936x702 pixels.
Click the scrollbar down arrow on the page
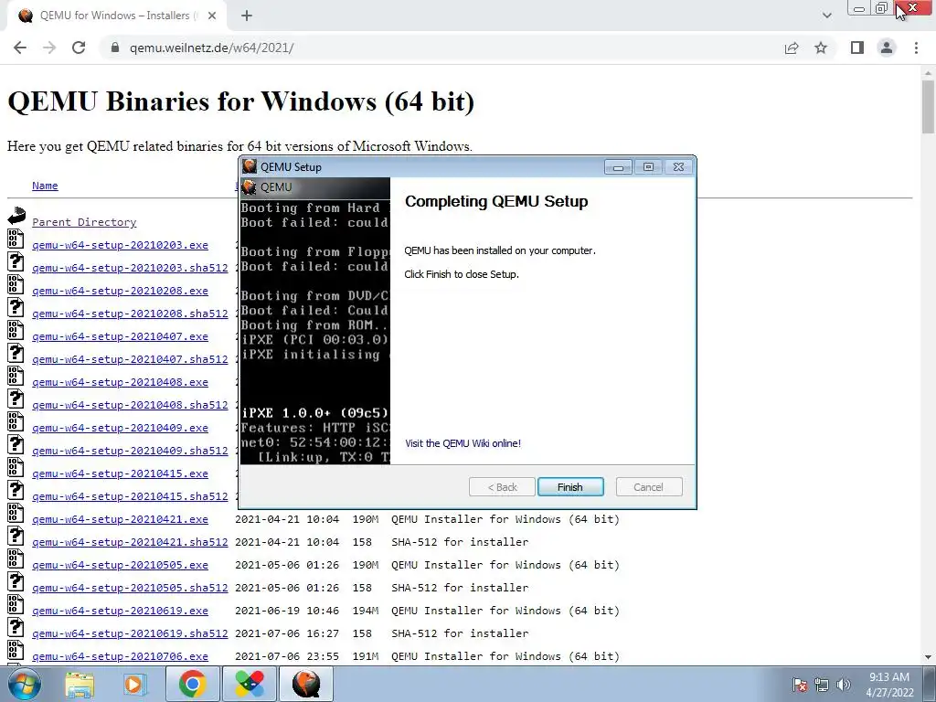pyautogui.click(x=928, y=657)
